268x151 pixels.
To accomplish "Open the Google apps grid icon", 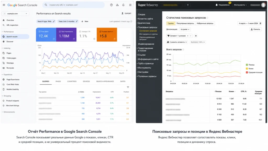I will tap(130, 5).
